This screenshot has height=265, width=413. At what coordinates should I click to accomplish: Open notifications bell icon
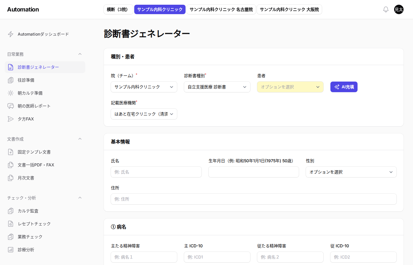(x=386, y=9)
